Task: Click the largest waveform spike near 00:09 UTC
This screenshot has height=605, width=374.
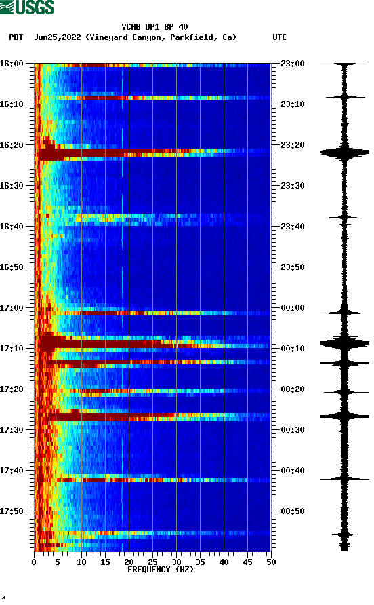Action: [344, 343]
